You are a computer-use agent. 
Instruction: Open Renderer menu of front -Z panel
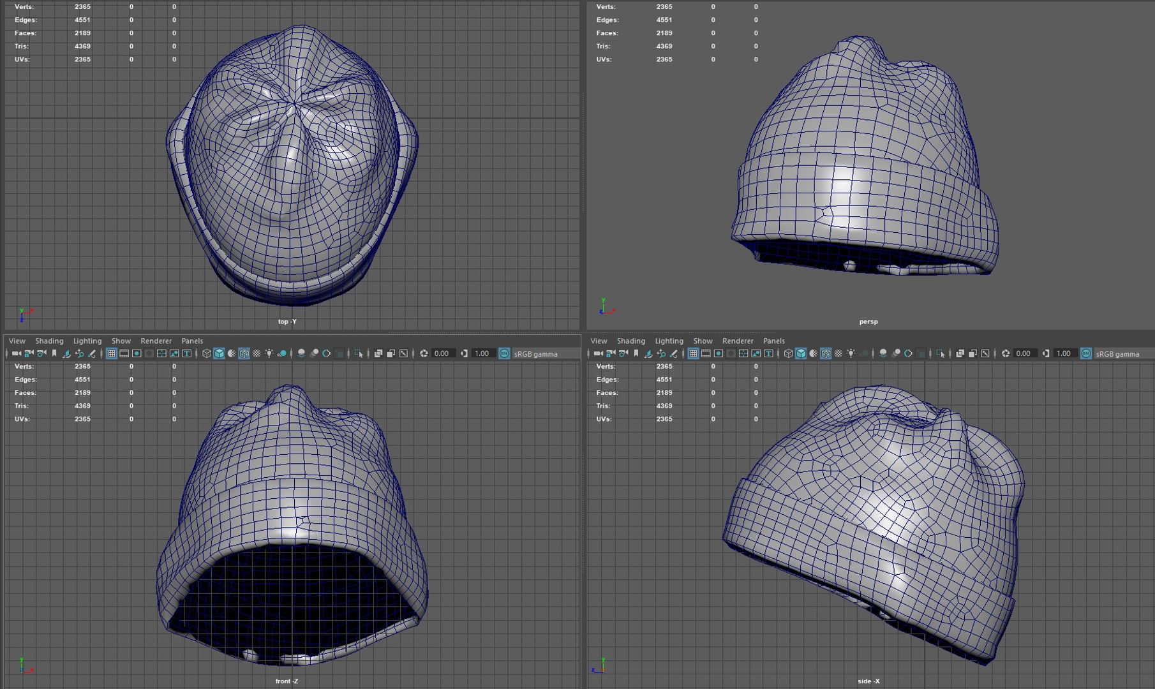click(x=156, y=341)
